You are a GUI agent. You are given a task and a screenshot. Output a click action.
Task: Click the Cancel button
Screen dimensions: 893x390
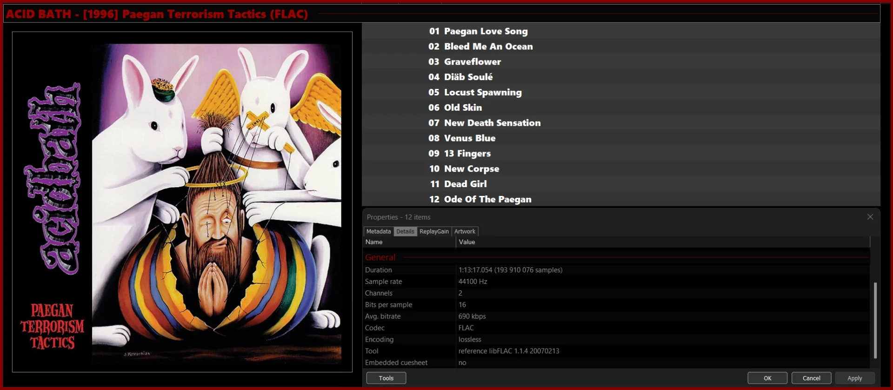[811, 378]
